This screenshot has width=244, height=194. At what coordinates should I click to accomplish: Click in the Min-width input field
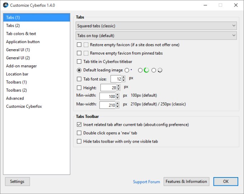tap(107, 96)
